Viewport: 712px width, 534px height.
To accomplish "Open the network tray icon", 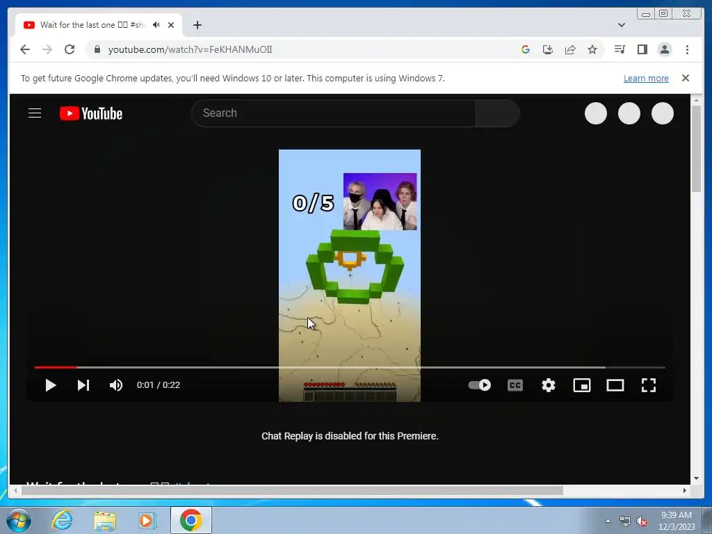I will click(625, 521).
